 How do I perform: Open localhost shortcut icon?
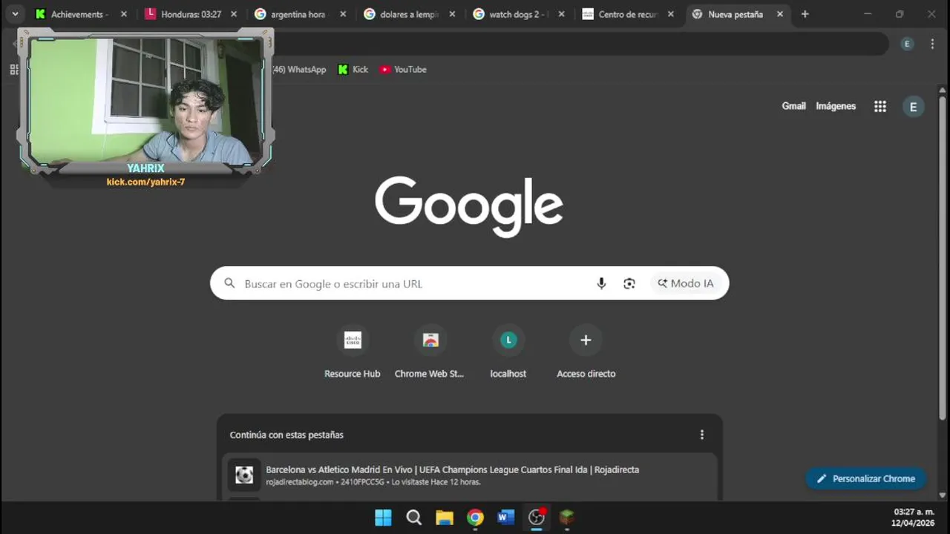coord(508,340)
